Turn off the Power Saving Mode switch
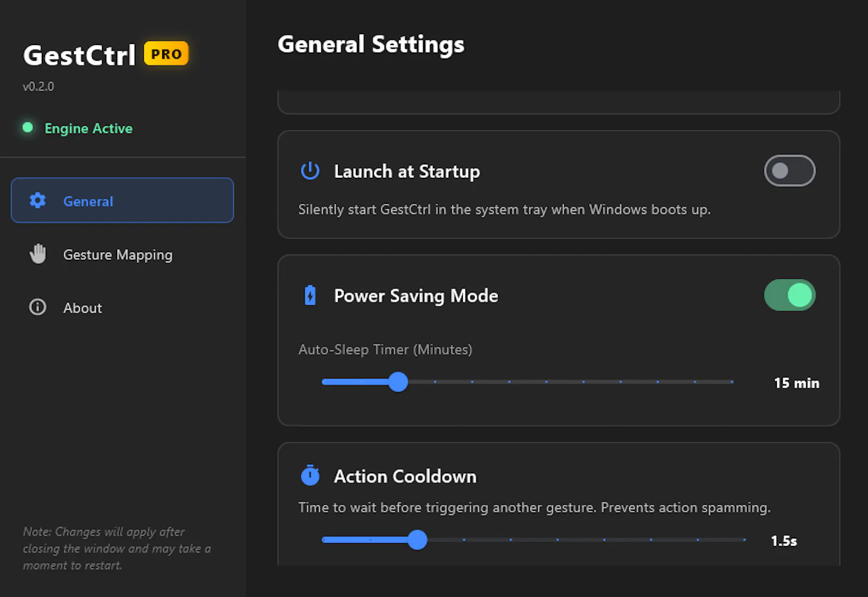 (x=789, y=296)
